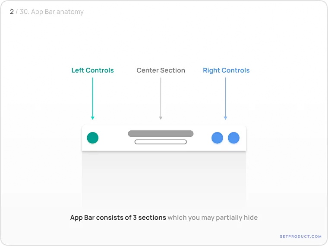Click the "which you may partially hide" text
The width and height of the screenshot is (328, 246).
pos(213,218)
